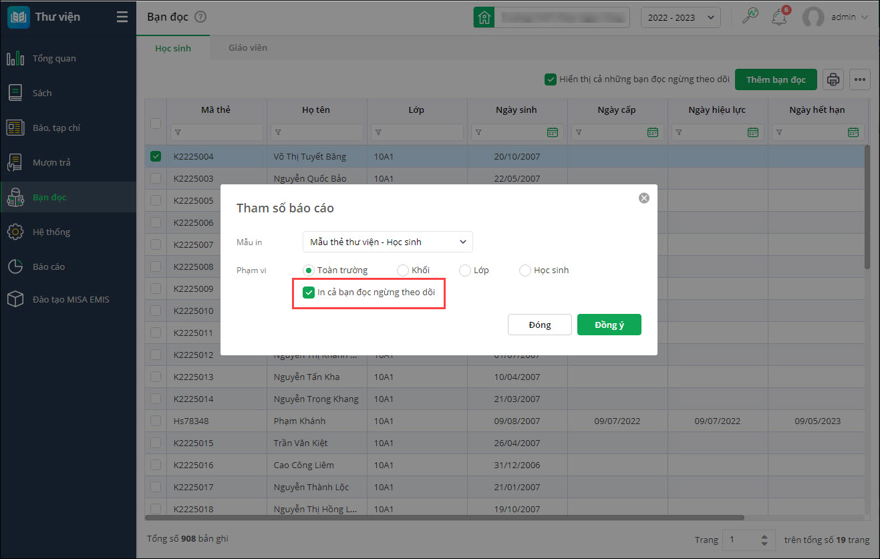Viewport: 880px width, 559px height.
Task: Click the Thư viện app logo
Action: (x=18, y=17)
